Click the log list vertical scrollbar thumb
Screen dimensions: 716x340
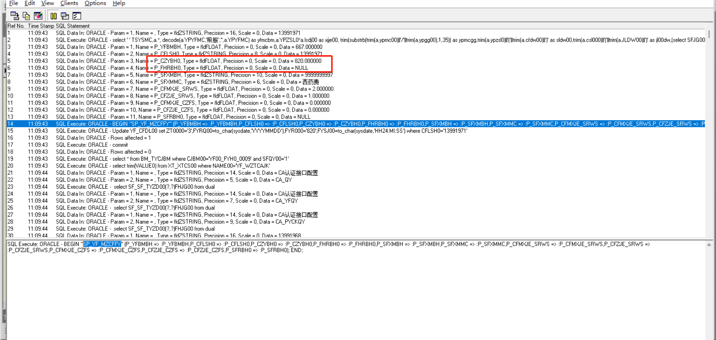click(x=709, y=34)
